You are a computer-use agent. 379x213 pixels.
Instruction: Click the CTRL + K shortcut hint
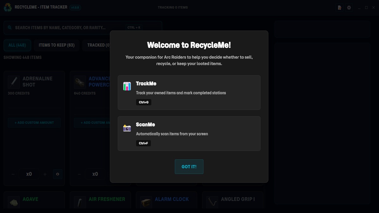(x=134, y=28)
